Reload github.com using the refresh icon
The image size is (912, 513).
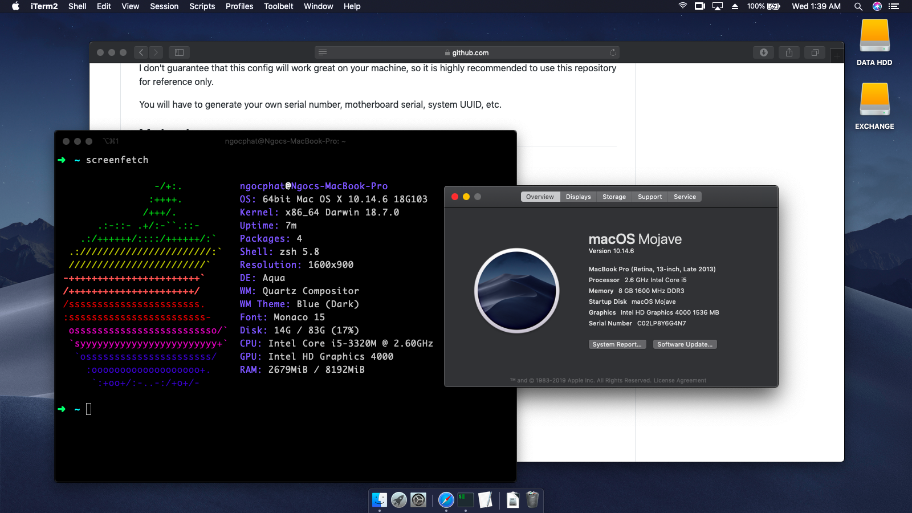(614, 52)
